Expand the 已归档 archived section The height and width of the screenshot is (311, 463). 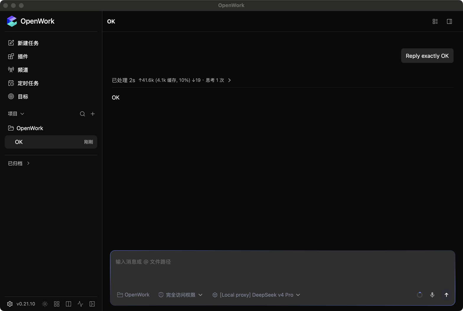tap(19, 163)
